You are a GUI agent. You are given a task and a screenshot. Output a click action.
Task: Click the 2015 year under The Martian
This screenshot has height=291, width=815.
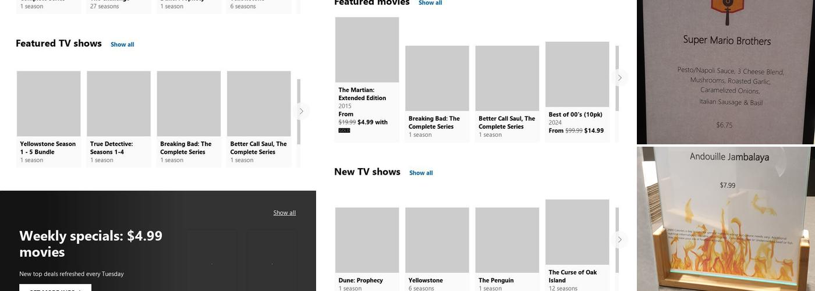tap(345, 106)
